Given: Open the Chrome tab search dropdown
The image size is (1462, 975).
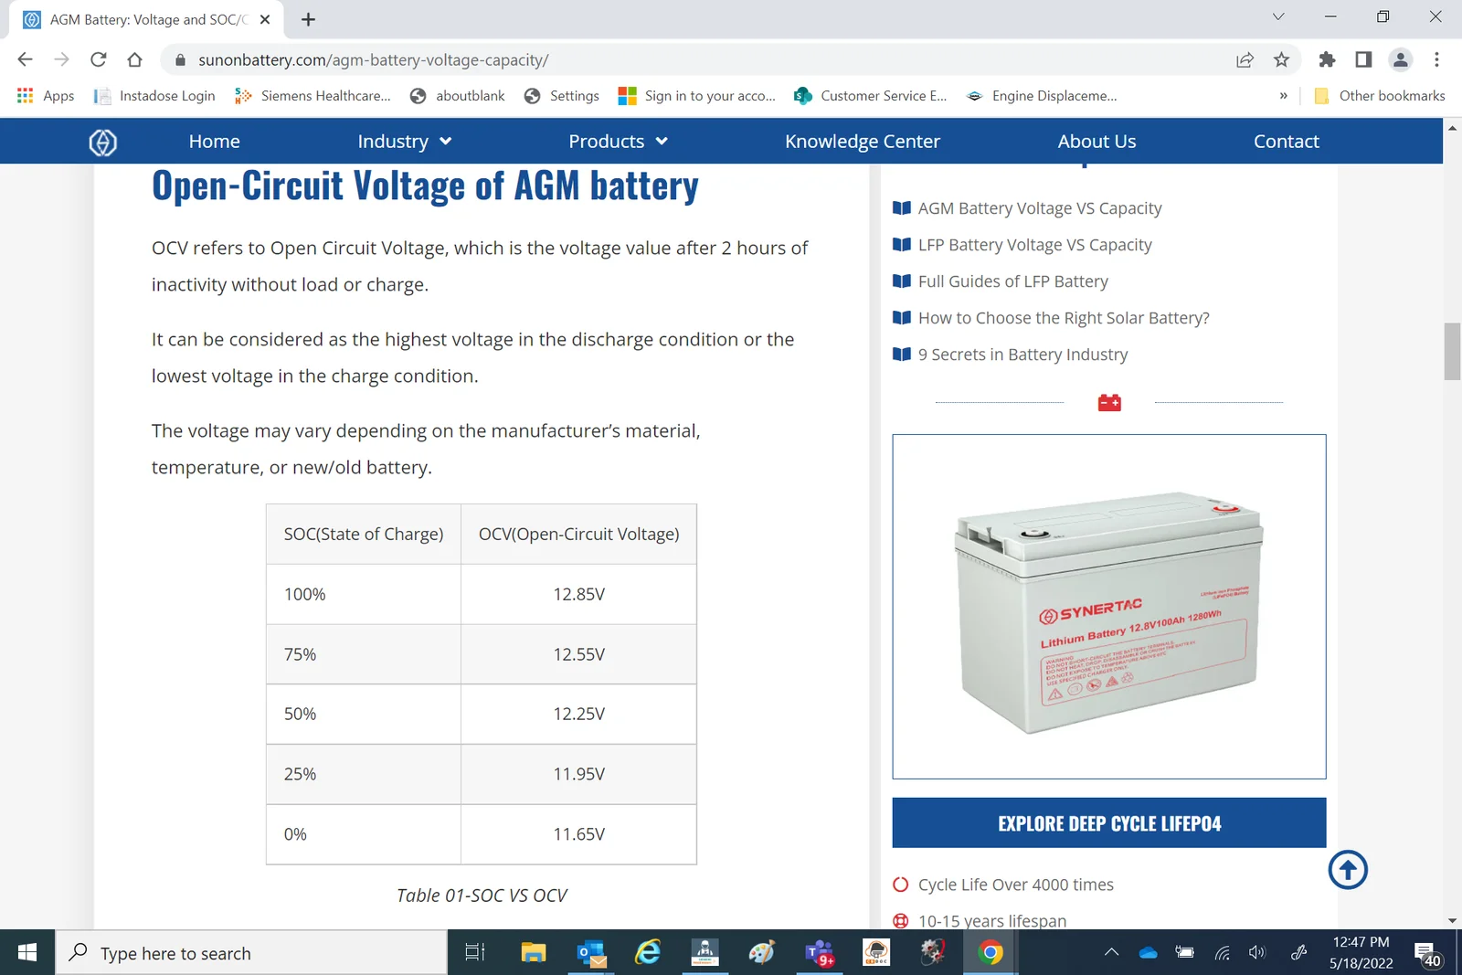Looking at the screenshot, I should point(1278,16).
